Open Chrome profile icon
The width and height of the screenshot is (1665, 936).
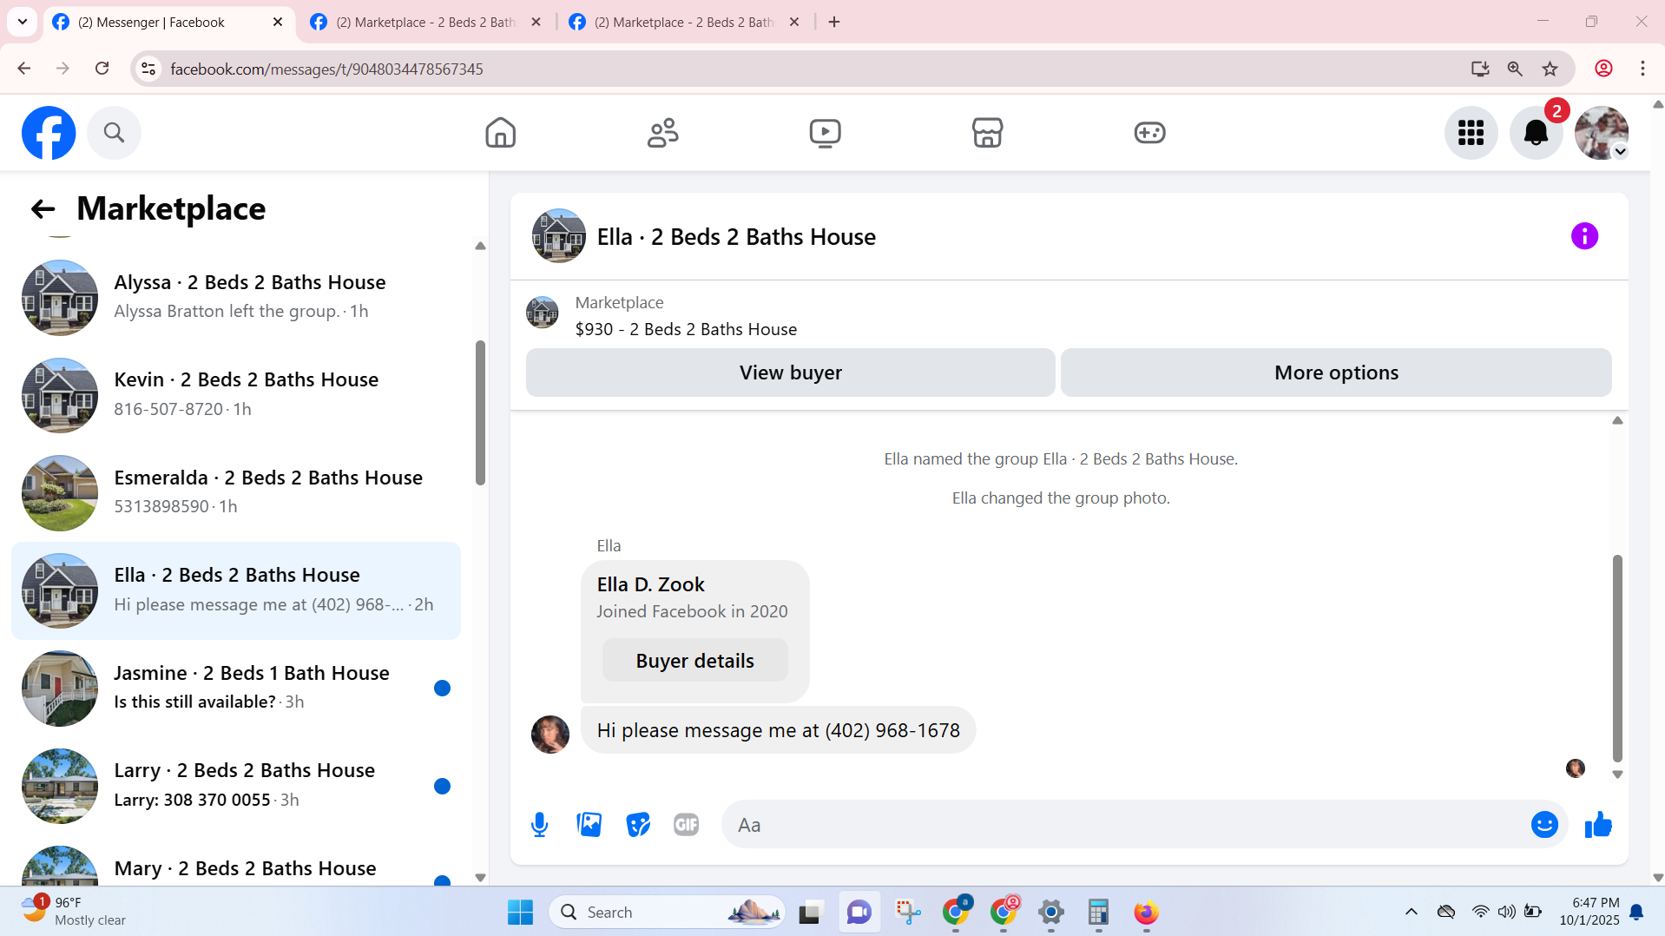tap(1603, 69)
